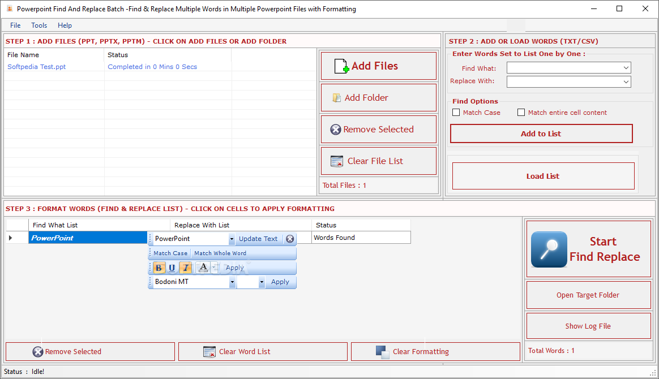
Task: Close the floating format toolbar with X icon
Action: pos(290,239)
